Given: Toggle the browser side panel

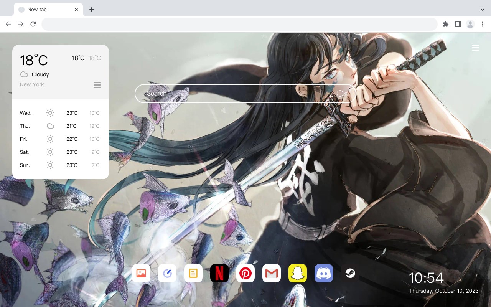Looking at the screenshot, I should 458,24.
